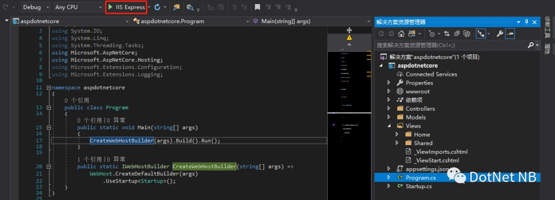The height and width of the screenshot is (200, 555).
Task: Expand the Shared folder under Views
Action: [x=397, y=143]
